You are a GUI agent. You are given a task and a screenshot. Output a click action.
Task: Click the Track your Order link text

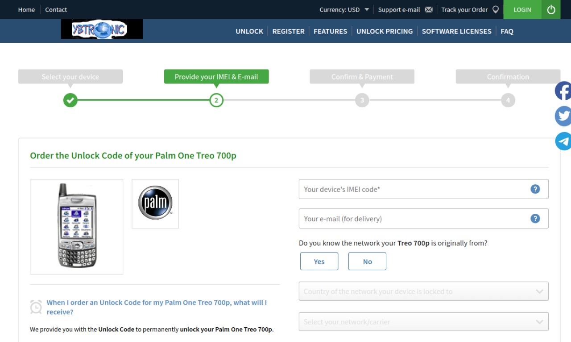click(x=464, y=9)
